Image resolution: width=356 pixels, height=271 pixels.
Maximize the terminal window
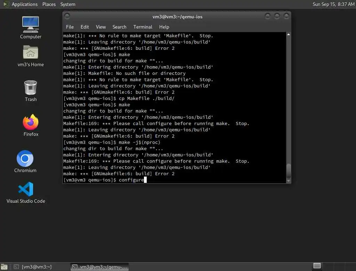277,16
